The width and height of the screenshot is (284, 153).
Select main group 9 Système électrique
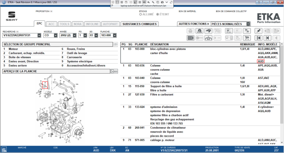89,61
